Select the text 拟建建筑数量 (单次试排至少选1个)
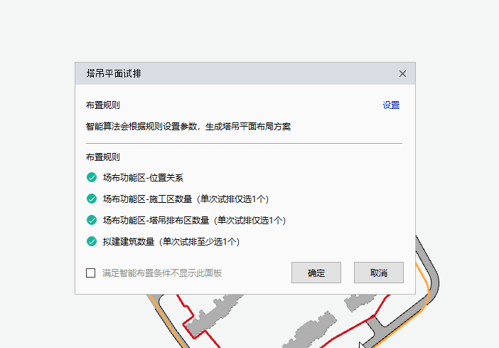499x348 pixels. (x=171, y=241)
